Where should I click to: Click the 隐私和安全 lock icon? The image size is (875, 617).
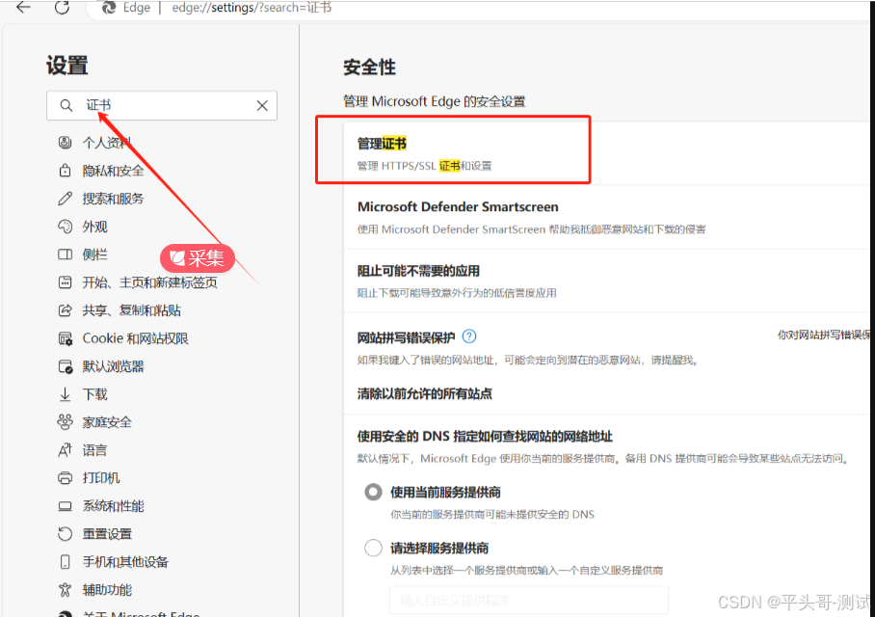[x=65, y=171]
